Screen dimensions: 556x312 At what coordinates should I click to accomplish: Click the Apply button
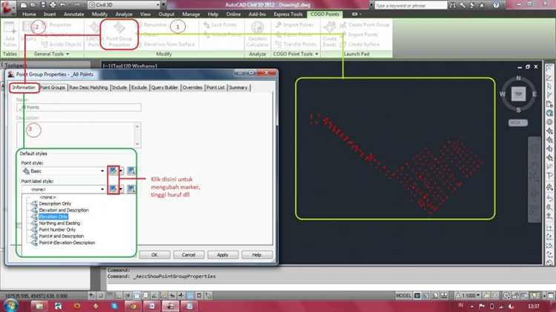(222, 255)
